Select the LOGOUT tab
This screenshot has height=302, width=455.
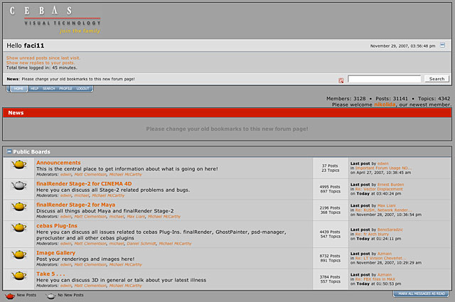(83, 89)
